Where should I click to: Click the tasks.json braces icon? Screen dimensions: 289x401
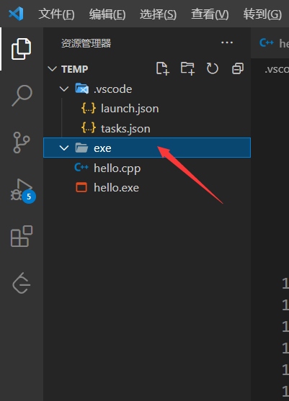coord(89,128)
